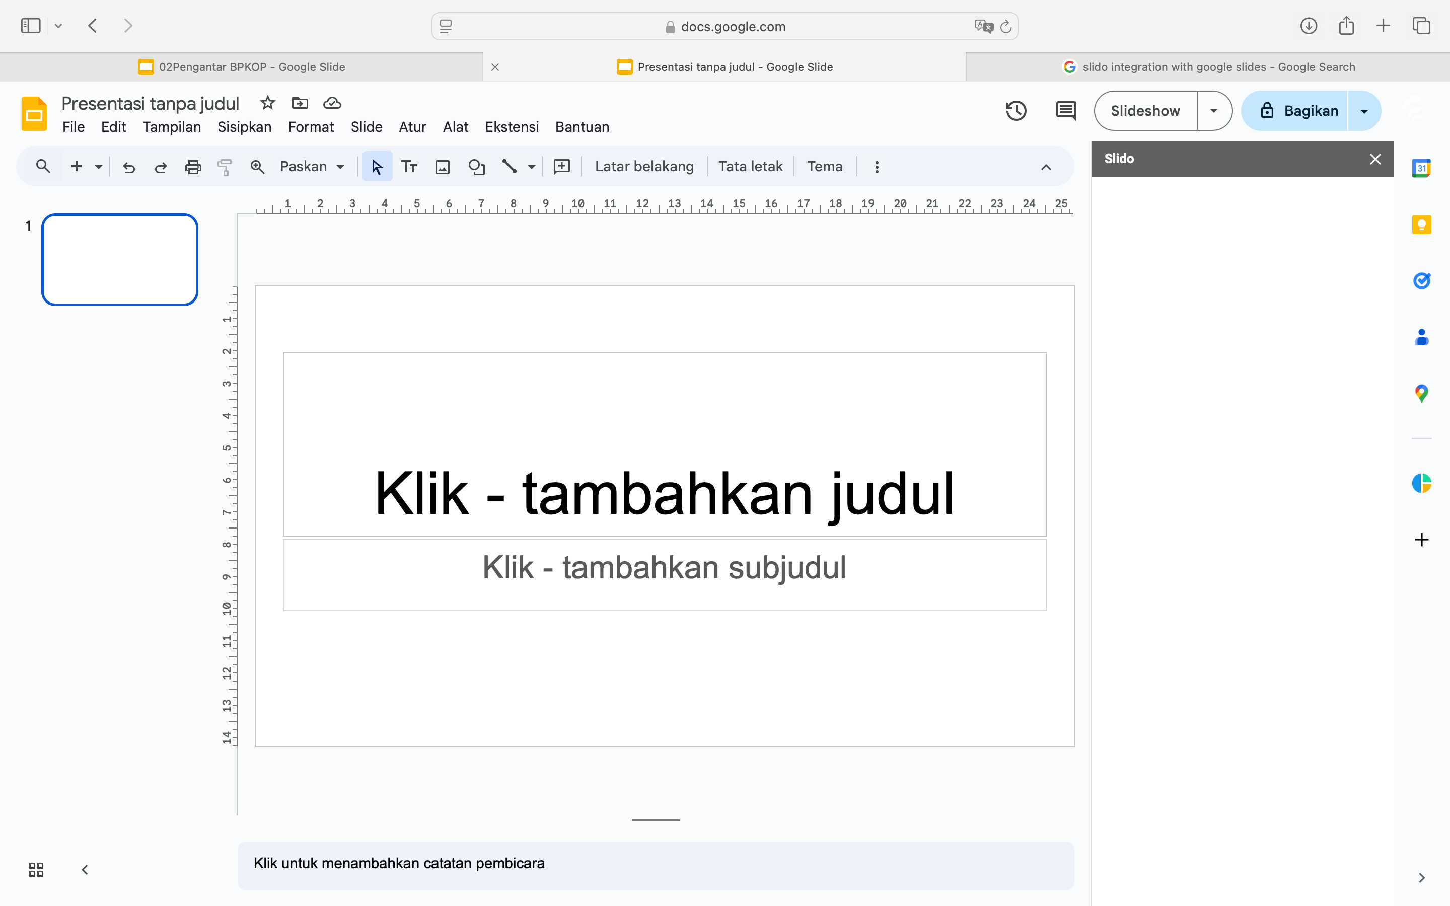Expand the line type dropdown arrow
Image resolution: width=1450 pixels, height=906 pixels.
click(532, 167)
